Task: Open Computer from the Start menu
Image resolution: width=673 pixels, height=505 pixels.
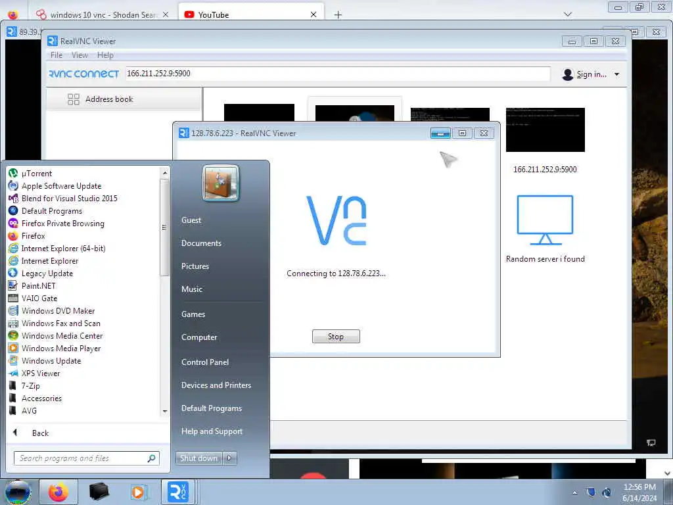Action: pyautogui.click(x=199, y=337)
